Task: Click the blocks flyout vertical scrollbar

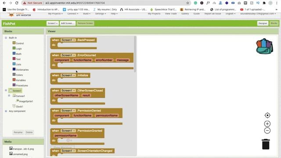Action: 135,54
